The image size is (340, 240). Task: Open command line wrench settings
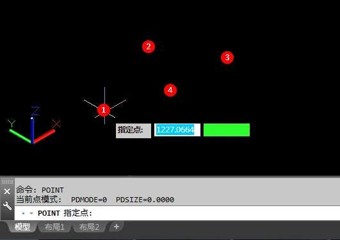(7, 205)
